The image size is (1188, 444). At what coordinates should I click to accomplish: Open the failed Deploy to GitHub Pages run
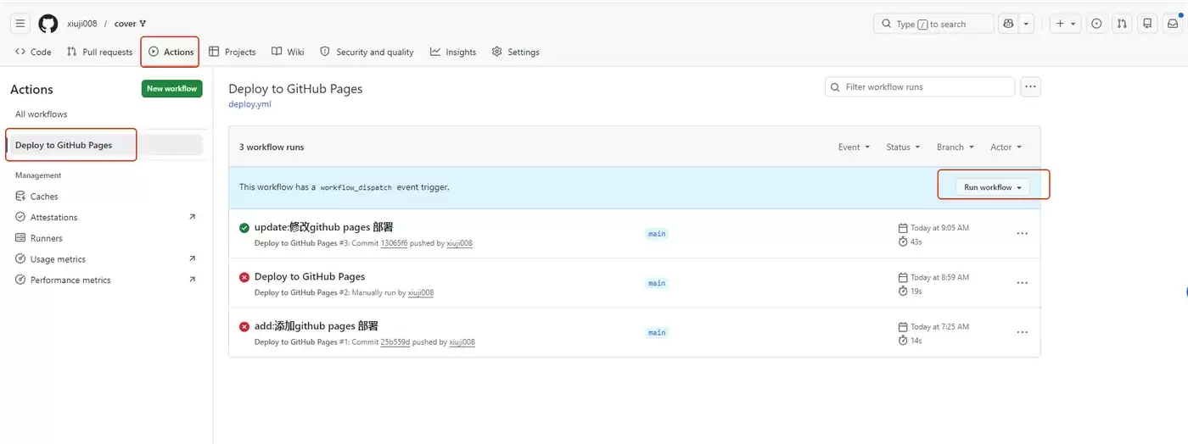click(310, 276)
